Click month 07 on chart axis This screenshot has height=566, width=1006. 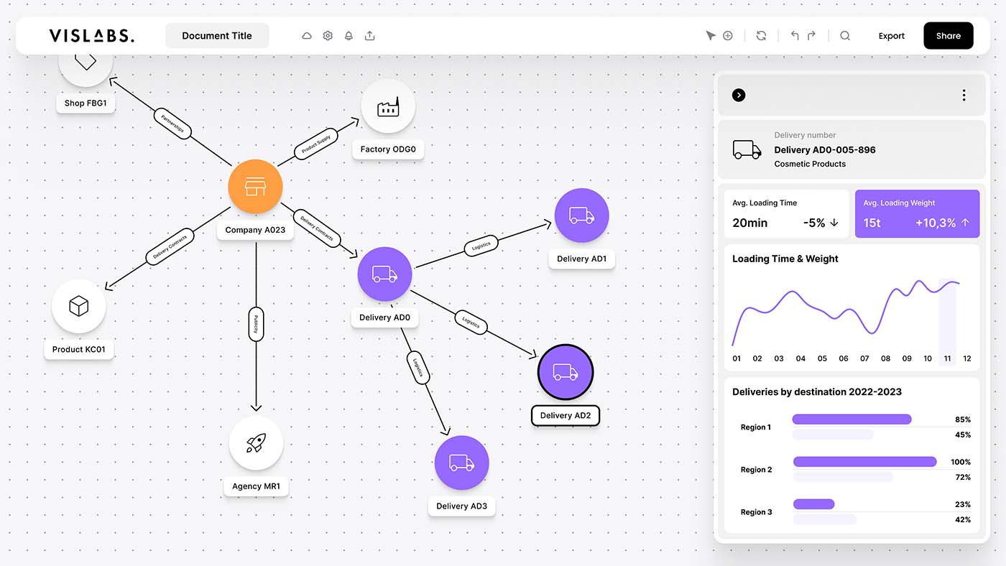pos(864,358)
